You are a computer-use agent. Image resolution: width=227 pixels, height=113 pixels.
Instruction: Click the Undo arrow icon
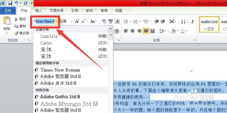16,3
